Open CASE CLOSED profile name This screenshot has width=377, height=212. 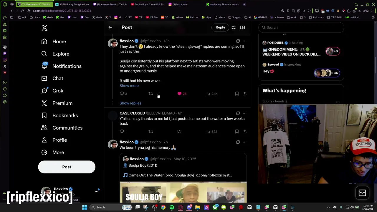point(132,113)
